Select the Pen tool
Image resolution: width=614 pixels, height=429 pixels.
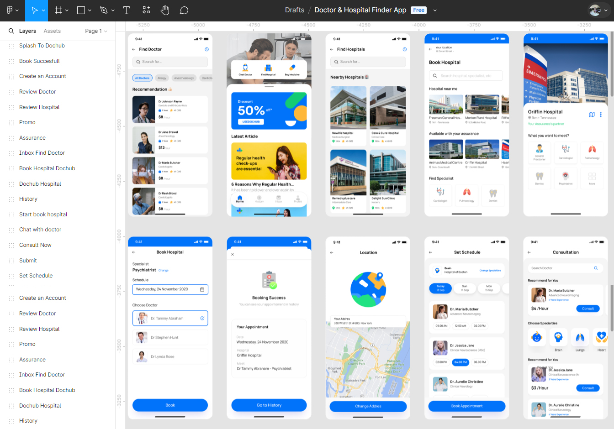(x=104, y=10)
